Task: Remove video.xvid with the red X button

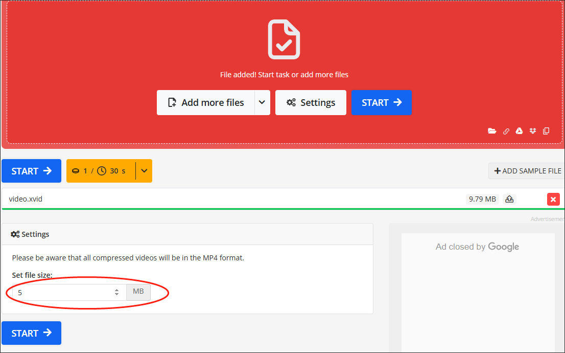Action: click(553, 199)
